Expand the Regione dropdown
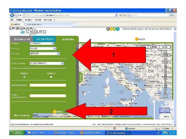 [x=53, y=44]
